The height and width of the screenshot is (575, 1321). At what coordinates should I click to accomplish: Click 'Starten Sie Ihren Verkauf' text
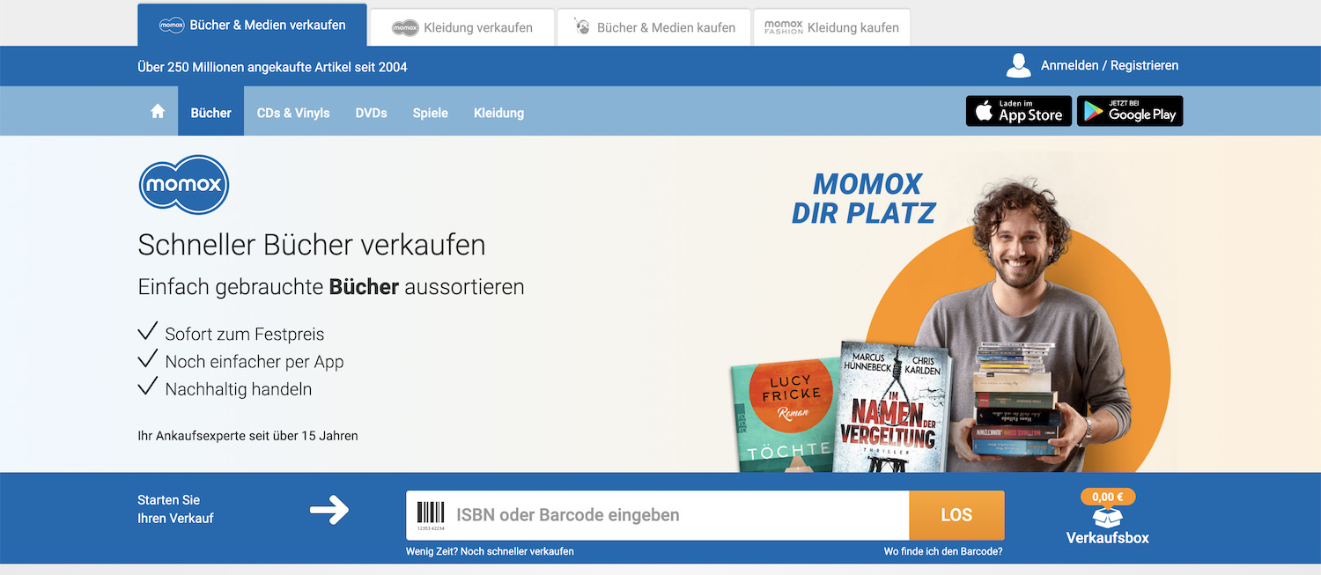coord(176,509)
